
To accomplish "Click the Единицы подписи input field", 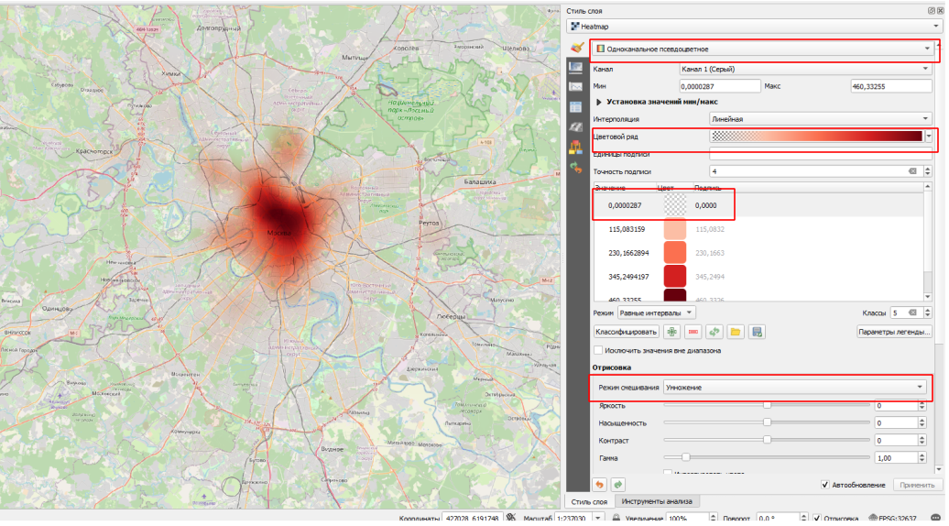I will pos(821,154).
